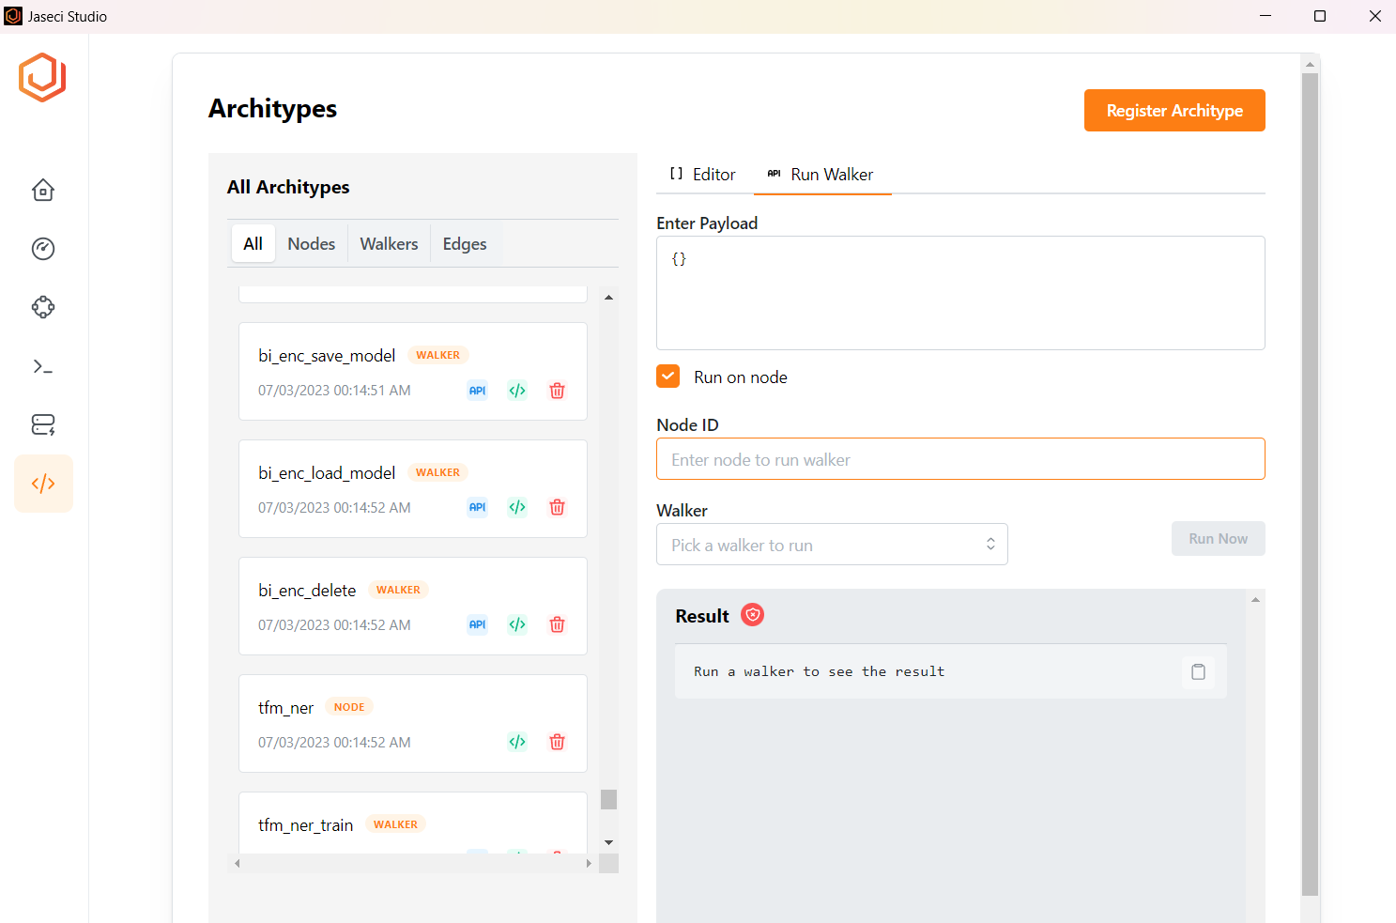Open the graph viewer sidebar icon
This screenshot has width=1396, height=923.
tap(43, 307)
